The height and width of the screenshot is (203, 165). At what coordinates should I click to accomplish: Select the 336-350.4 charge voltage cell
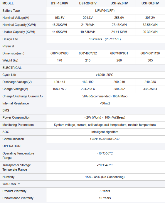click(x=150, y=89)
